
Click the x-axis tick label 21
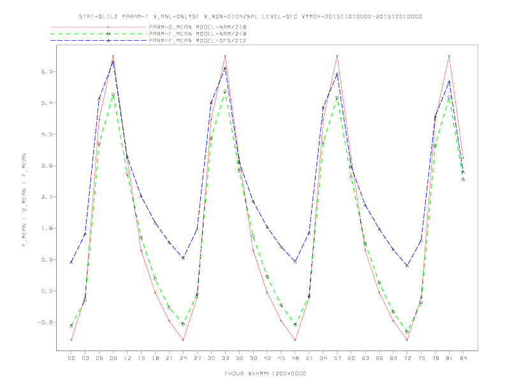pyautogui.click(x=169, y=358)
